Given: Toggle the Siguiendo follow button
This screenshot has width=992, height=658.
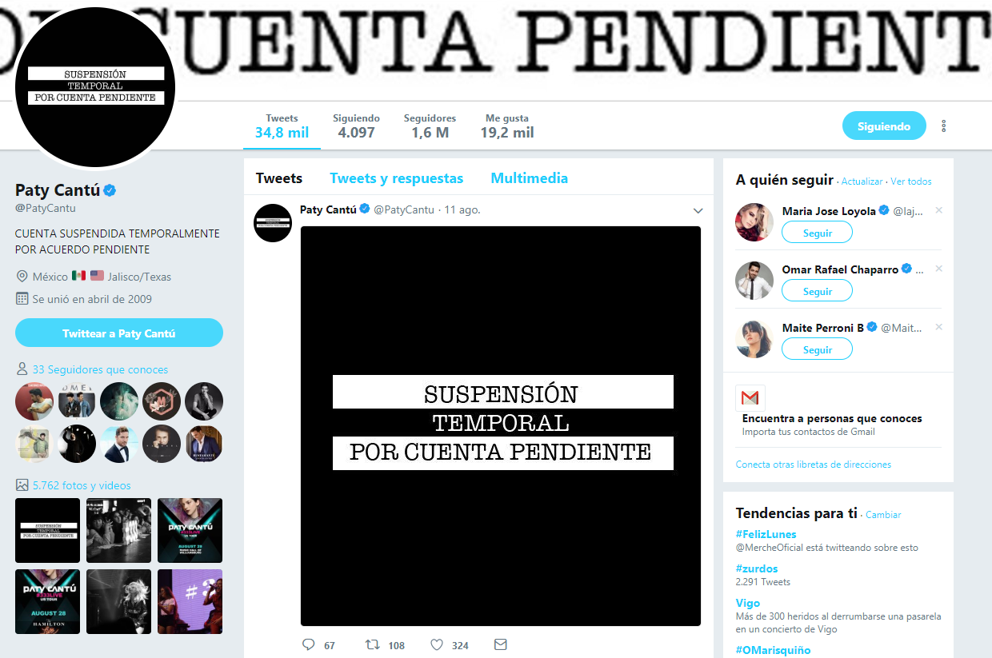Looking at the screenshot, I should click(x=884, y=126).
